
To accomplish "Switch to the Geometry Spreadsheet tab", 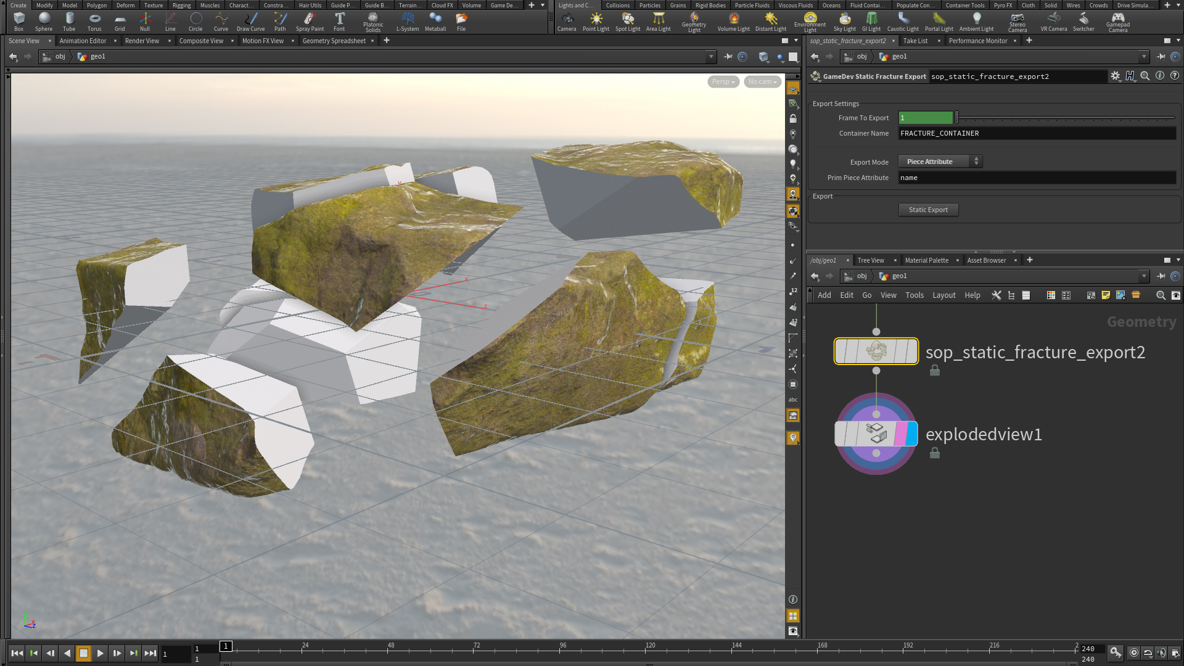I will click(334, 41).
